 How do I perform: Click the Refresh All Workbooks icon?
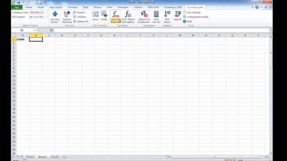(144, 14)
